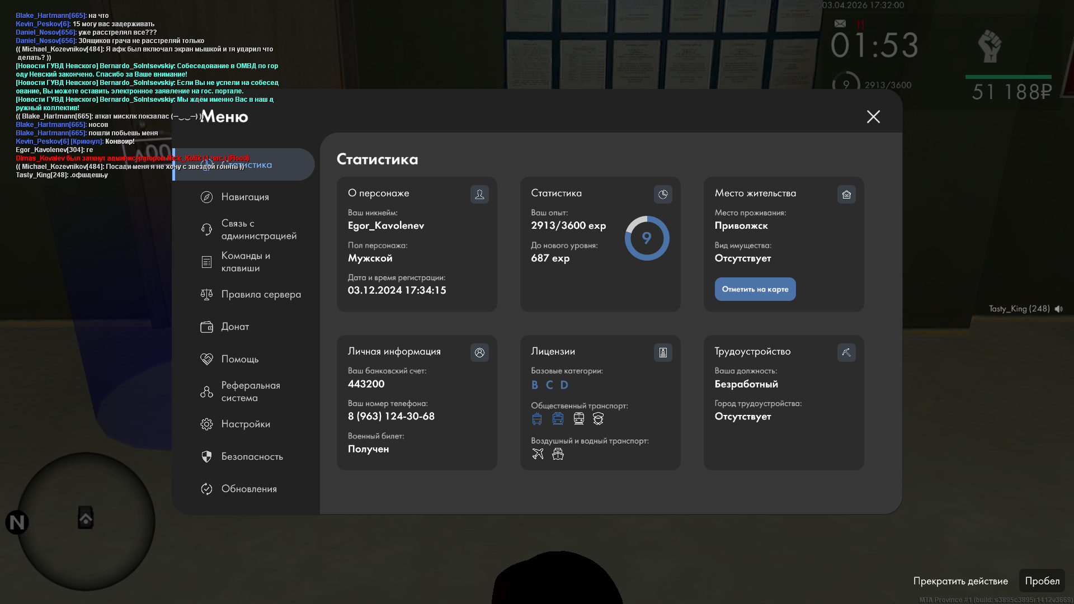Click the mail envelope icon near the clock
The image size is (1074, 604).
840,23
